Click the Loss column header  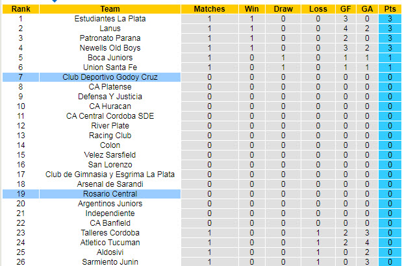pyautogui.click(x=318, y=9)
